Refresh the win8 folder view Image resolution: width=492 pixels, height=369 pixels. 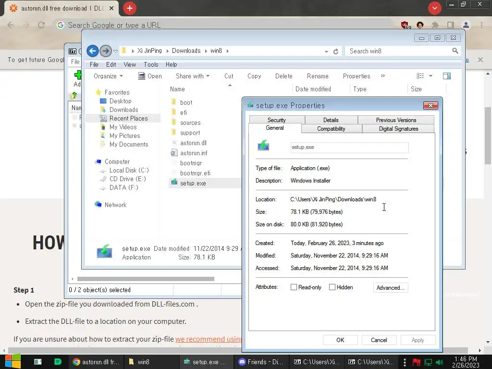tap(336, 51)
